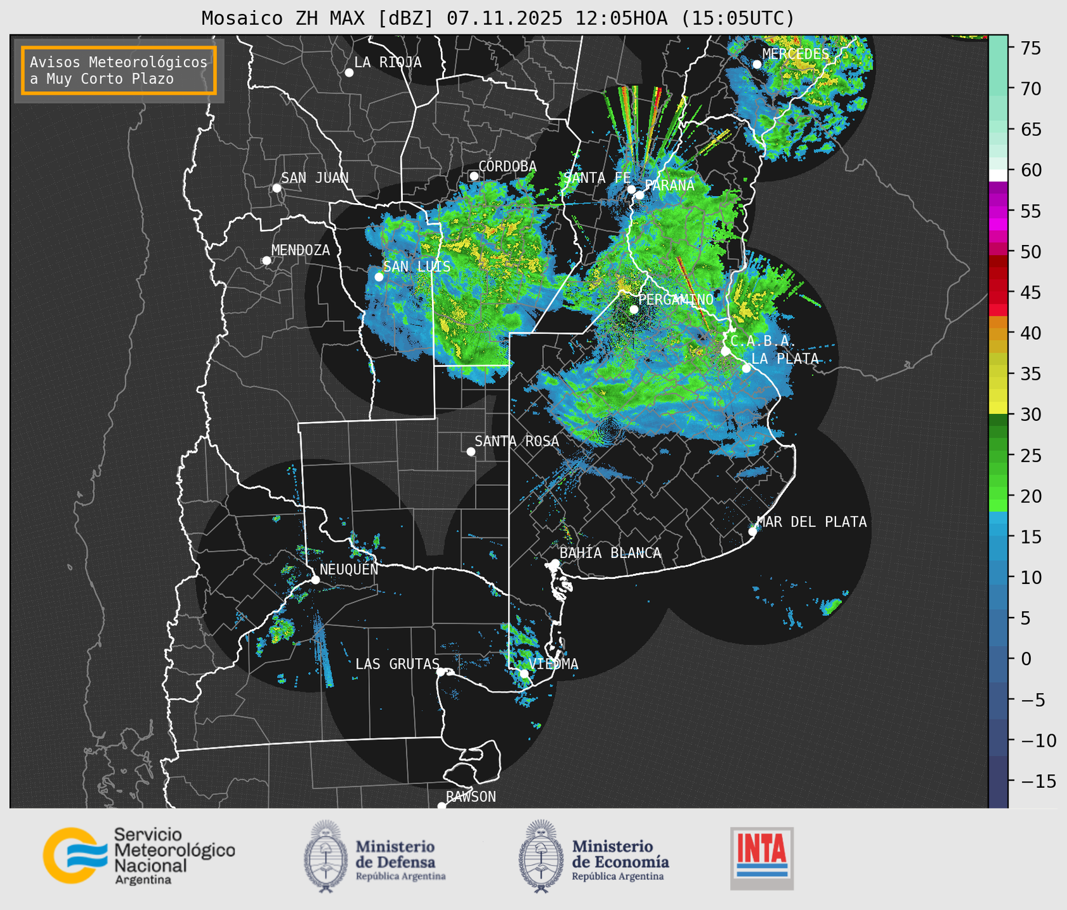Click the SANTA FE city marker dot
This screenshot has height=910, width=1067.
tap(631, 189)
